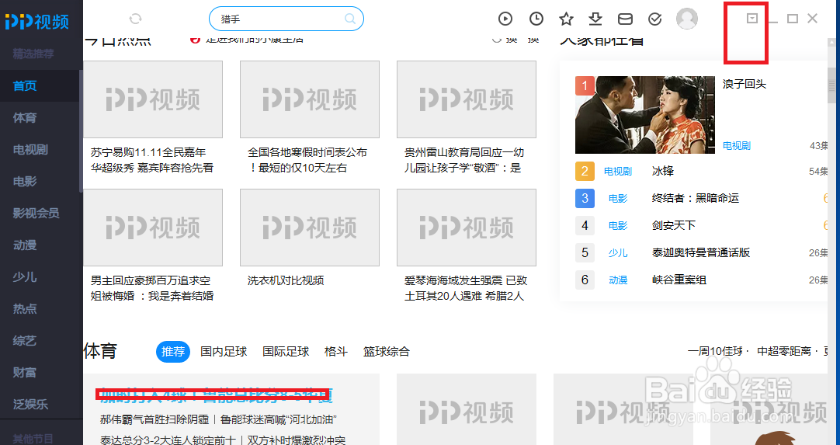Click 少儿 tag in ranking row 5
This screenshot has width=840, height=445.
618,252
